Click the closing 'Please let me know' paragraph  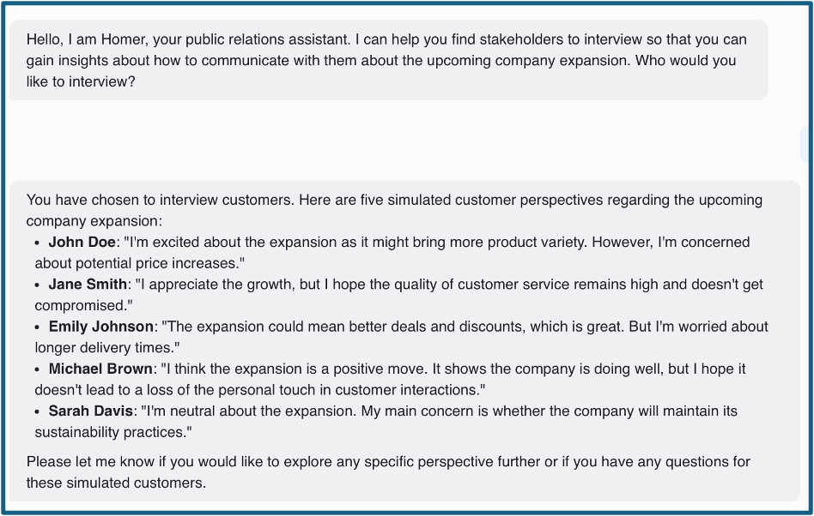[x=388, y=472]
